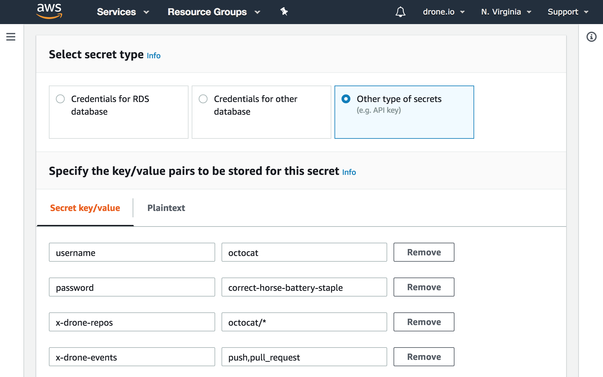Open Info link beside Select secret type

154,56
